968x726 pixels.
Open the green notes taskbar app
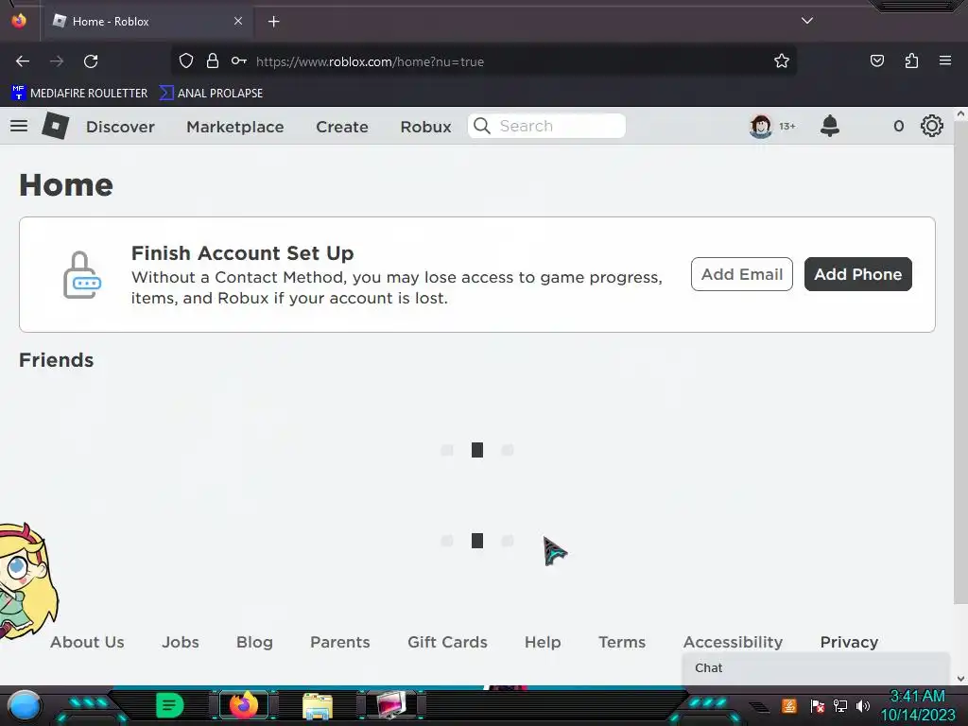click(169, 705)
